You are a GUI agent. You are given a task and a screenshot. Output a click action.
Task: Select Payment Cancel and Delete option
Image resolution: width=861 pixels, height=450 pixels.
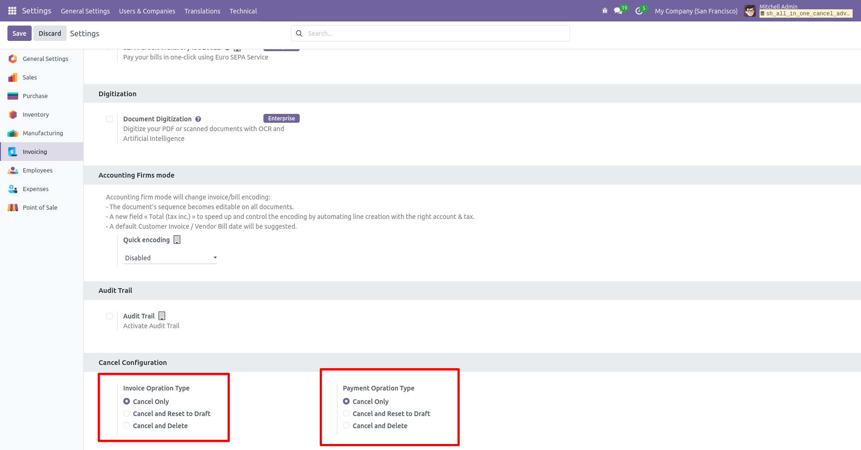(x=346, y=425)
